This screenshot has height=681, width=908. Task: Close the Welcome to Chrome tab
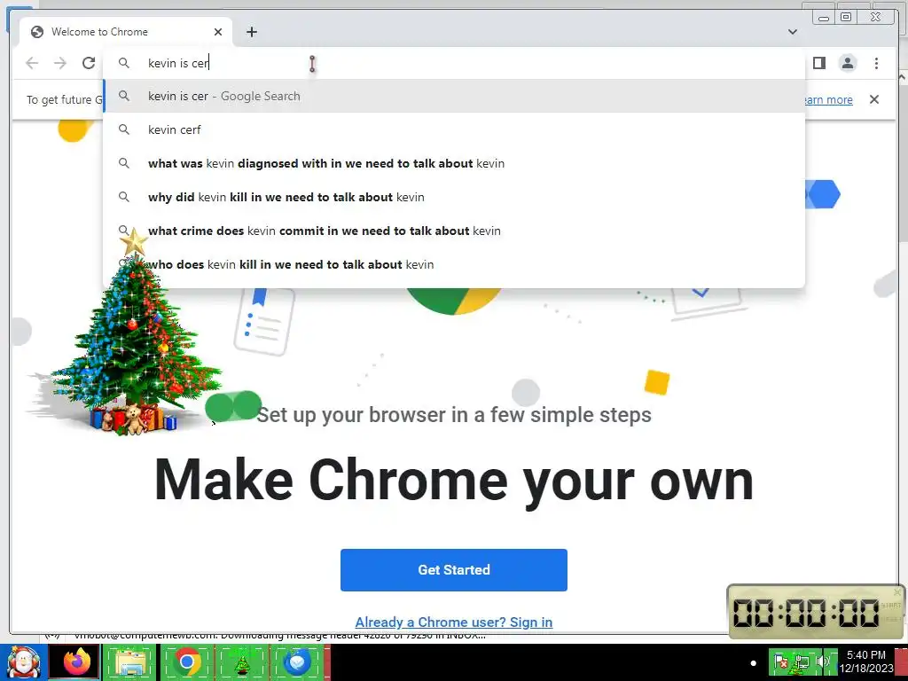coord(218,32)
